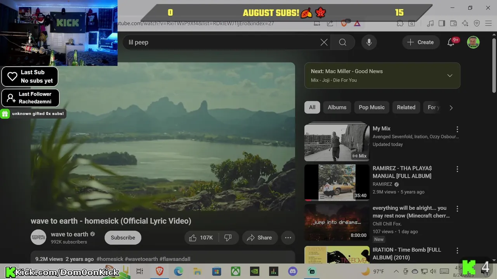Click the 97°F weather widget
The width and height of the screenshot is (497, 279).
[374, 271]
